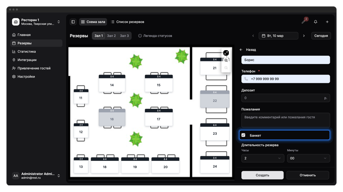This screenshot has height=192, width=343.
Task: Open the Минуты duration dropdown
Action: (308, 158)
